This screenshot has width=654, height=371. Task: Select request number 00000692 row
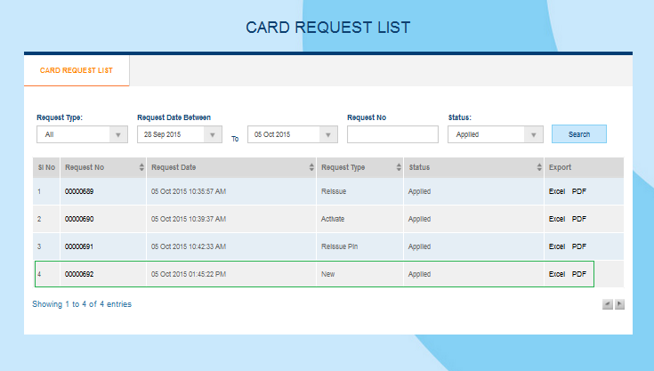coord(79,274)
